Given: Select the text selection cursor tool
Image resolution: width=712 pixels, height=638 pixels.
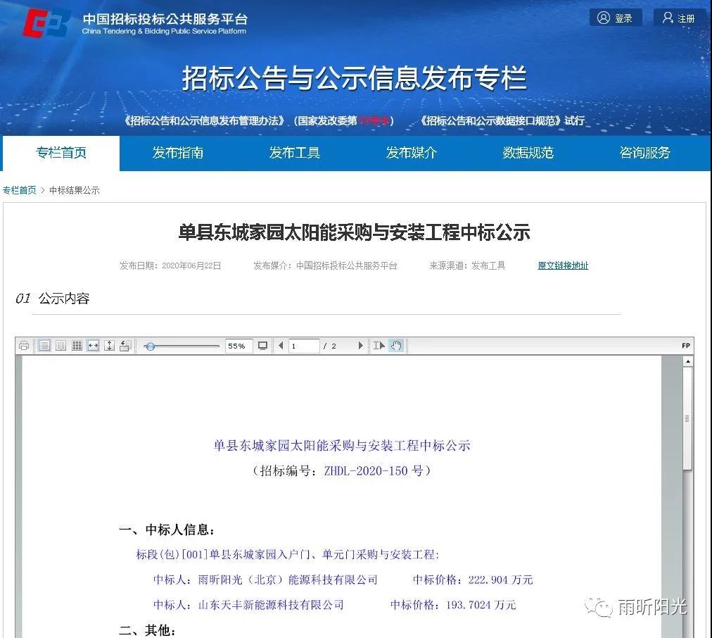Looking at the screenshot, I should 379,346.
